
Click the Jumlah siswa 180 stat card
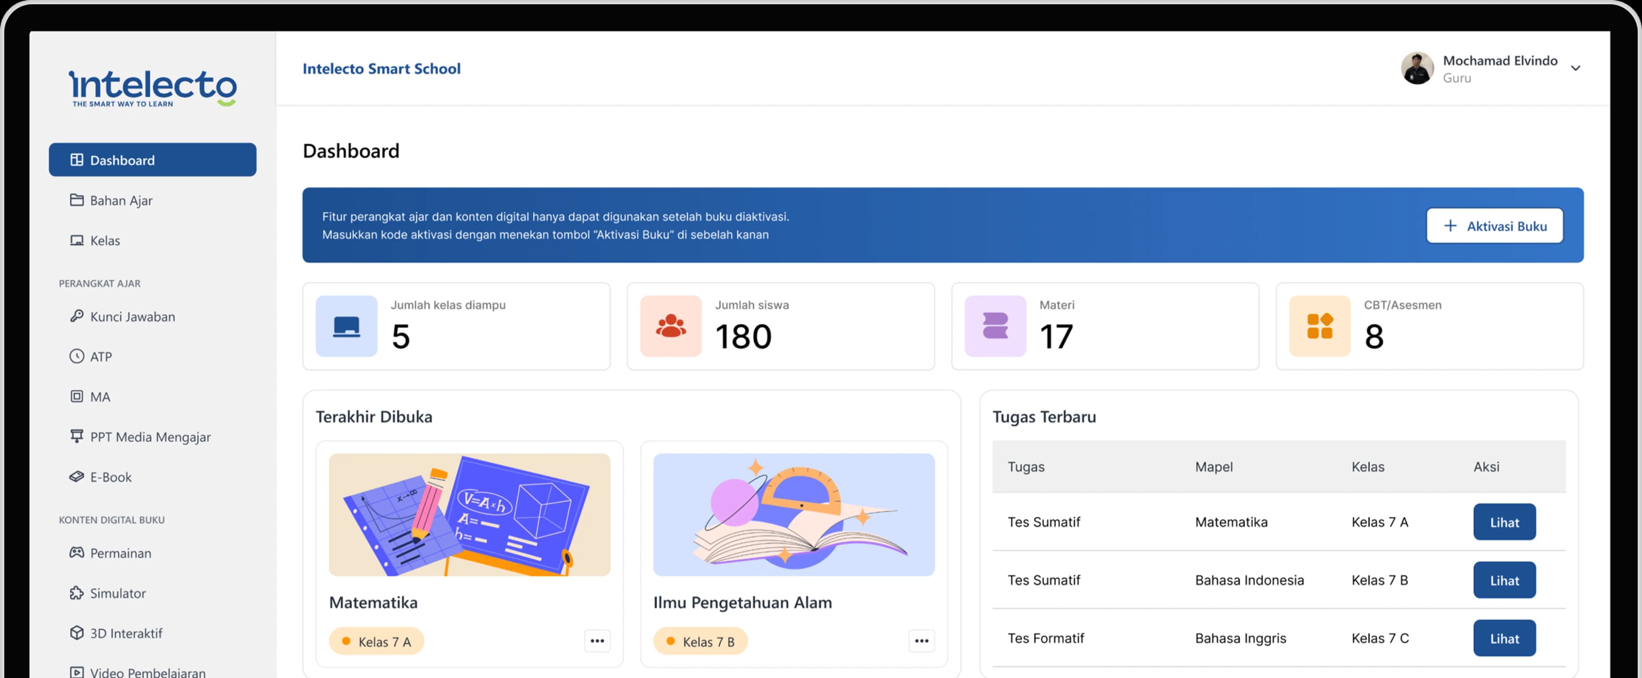pyautogui.click(x=781, y=326)
